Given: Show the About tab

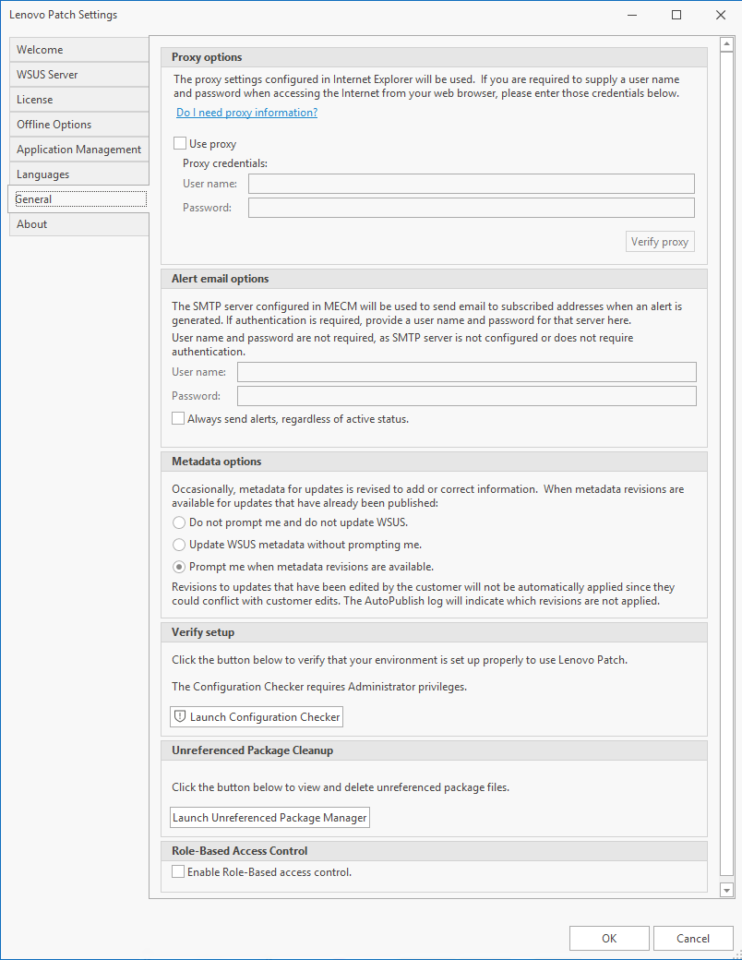Looking at the screenshot, I should click(x=79, y=224).
